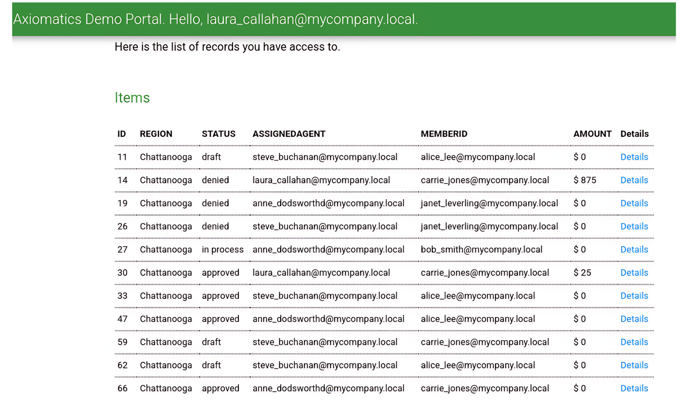
Task: Click the MEMBERID column header
Action: pyautogui.click(x=444, y=134)
